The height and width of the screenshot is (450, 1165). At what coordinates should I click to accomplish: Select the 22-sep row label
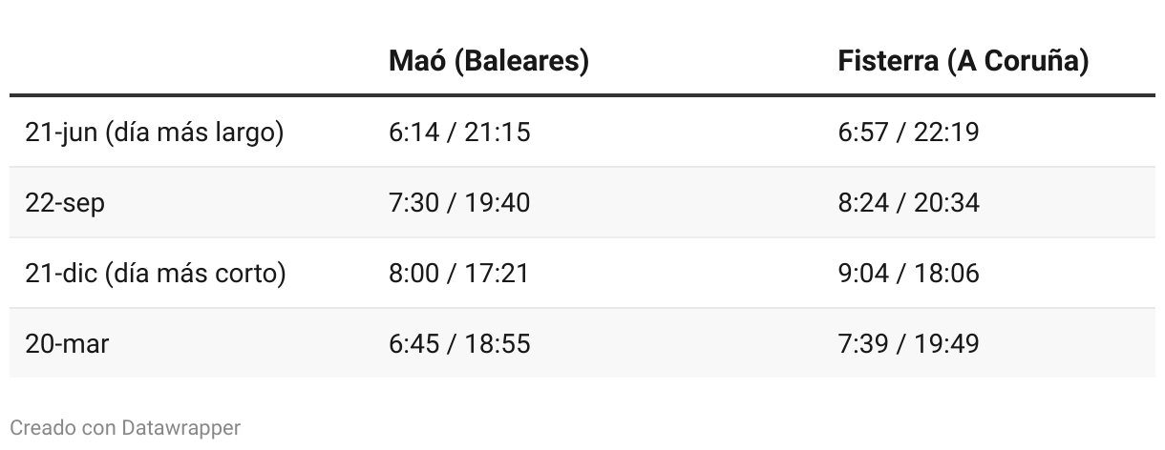click(x=65, y=203)
